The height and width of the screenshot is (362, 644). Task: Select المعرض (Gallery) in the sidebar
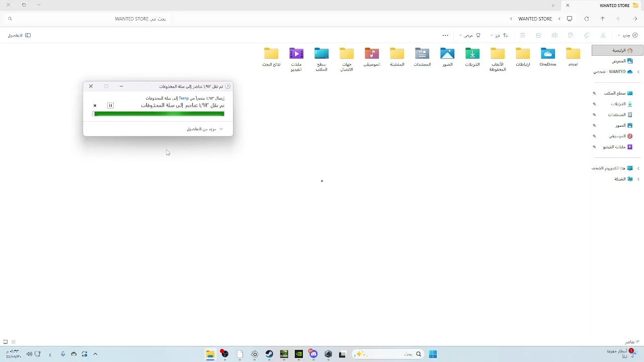(x=622, y=61)
